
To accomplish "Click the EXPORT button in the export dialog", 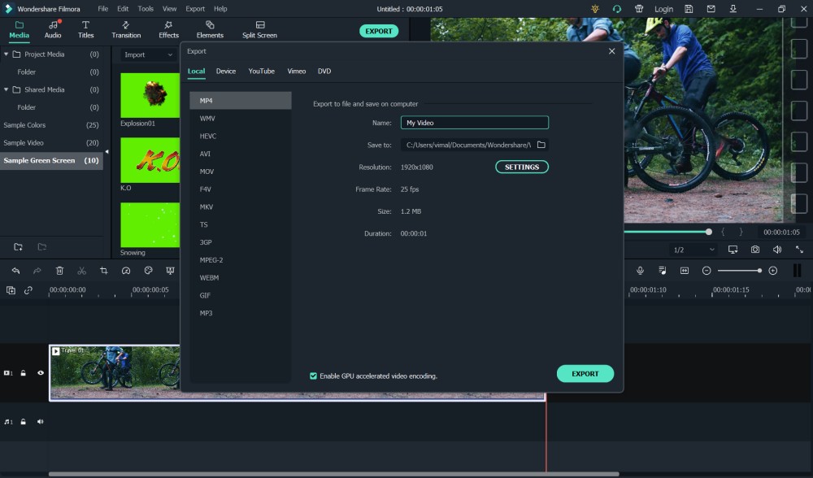I will 585,373.
